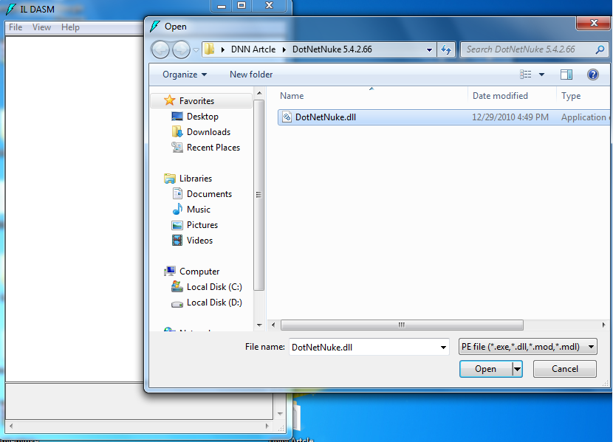Click the Pictures library icon
Viewport: 613px width, 442px height.
177,225
